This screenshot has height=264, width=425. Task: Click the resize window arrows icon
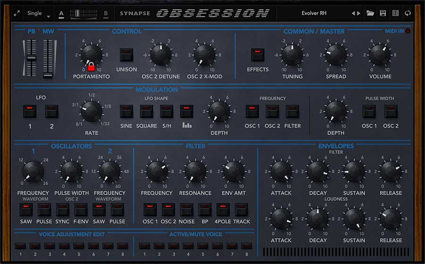17,13
